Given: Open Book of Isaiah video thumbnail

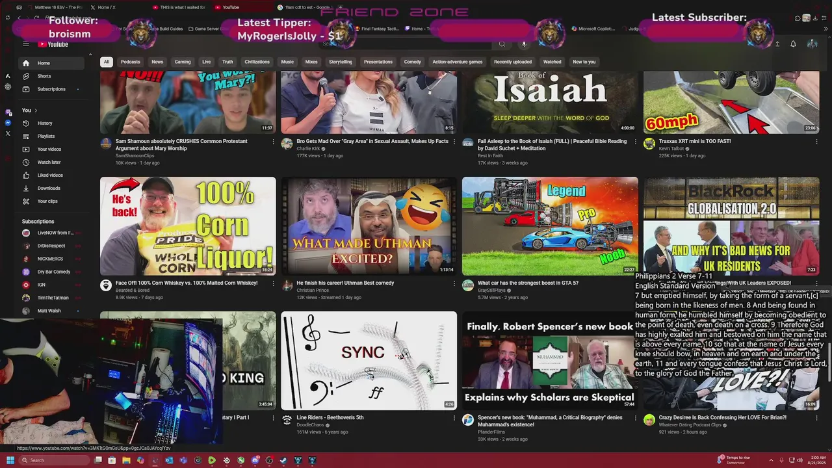Looking at the screenshot, I should (550, 102).
